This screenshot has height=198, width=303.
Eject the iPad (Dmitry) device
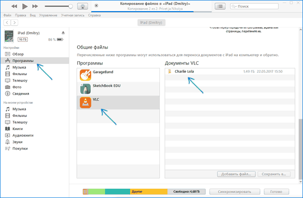point(63,33)
